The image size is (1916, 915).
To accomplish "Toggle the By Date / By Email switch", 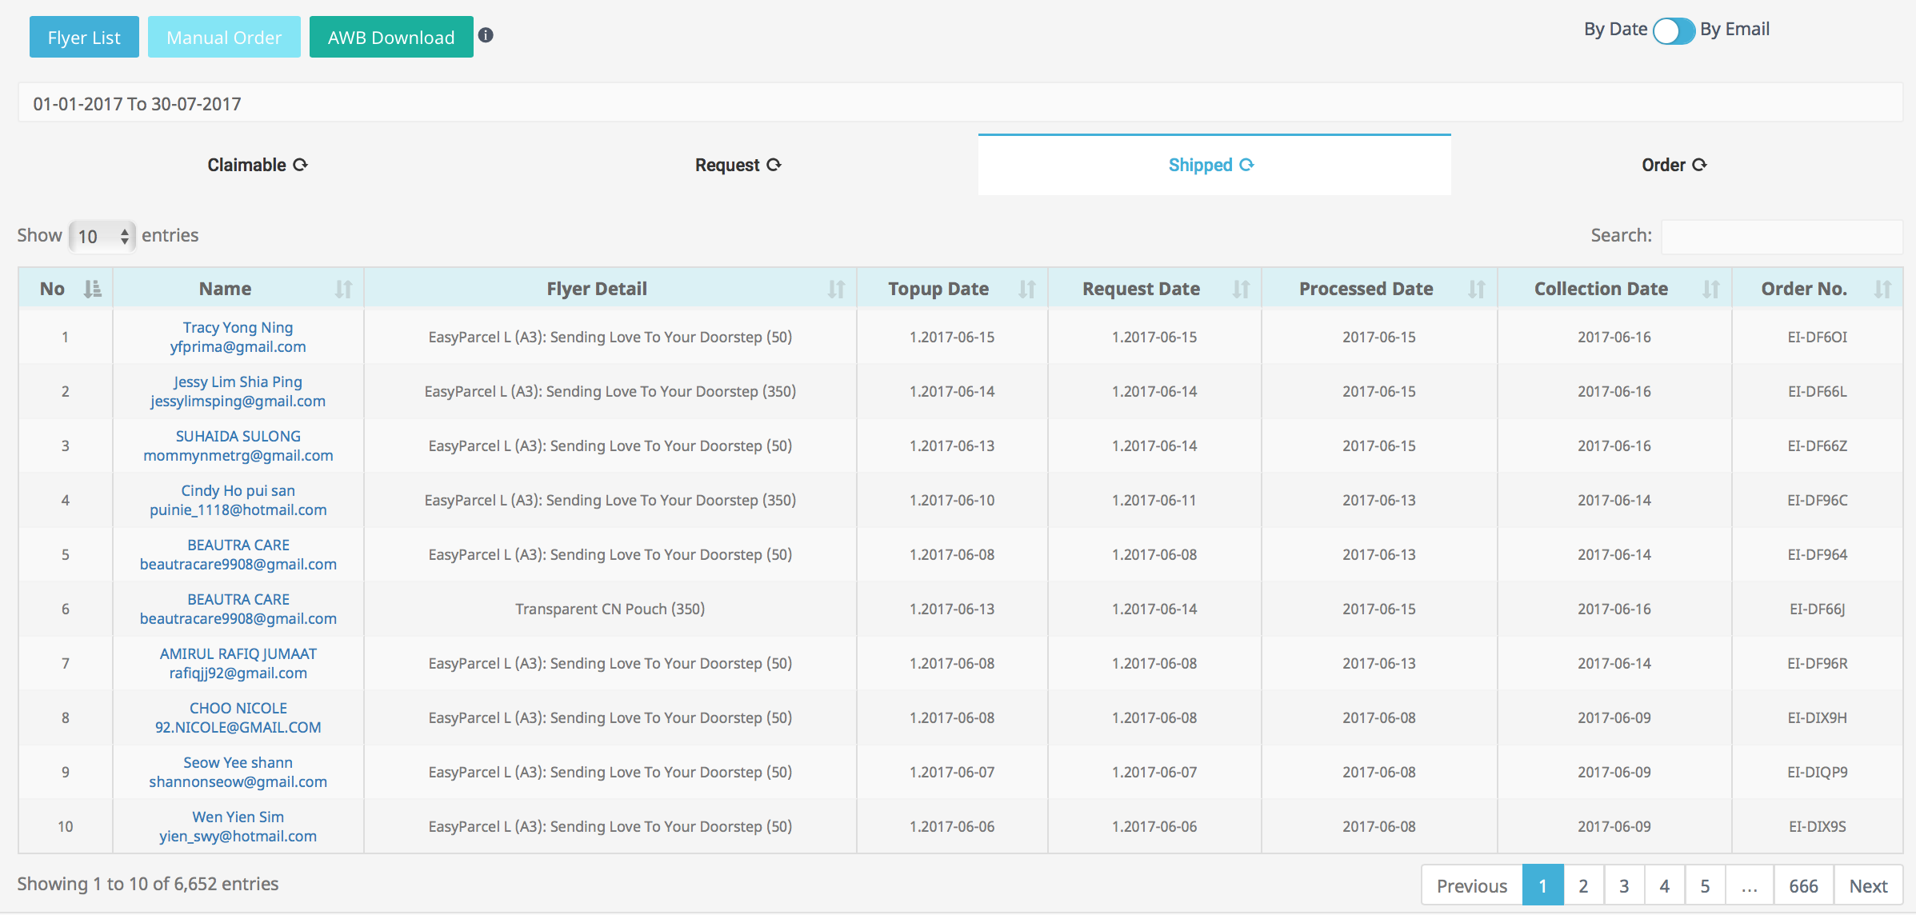I will point(1674,31).
